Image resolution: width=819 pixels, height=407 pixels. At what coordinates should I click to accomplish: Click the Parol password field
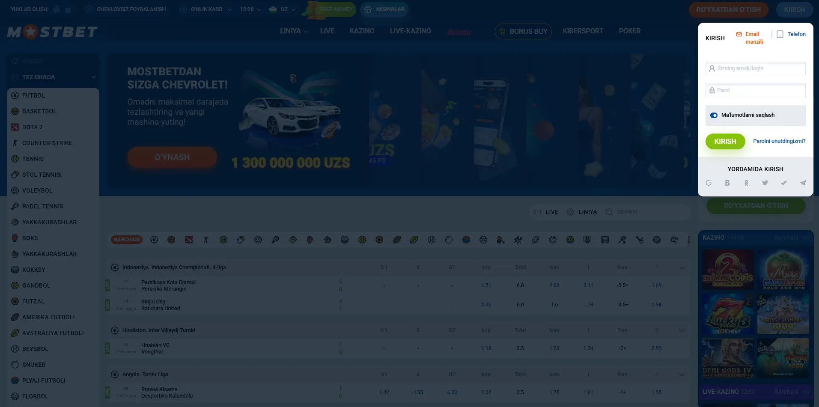tap(755, 90)
